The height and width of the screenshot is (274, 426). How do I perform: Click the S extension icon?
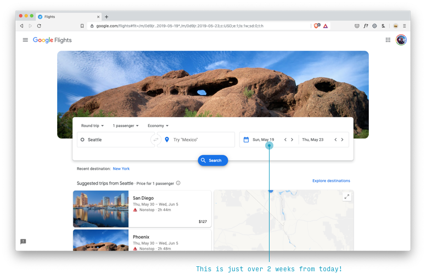click(383, 26)
